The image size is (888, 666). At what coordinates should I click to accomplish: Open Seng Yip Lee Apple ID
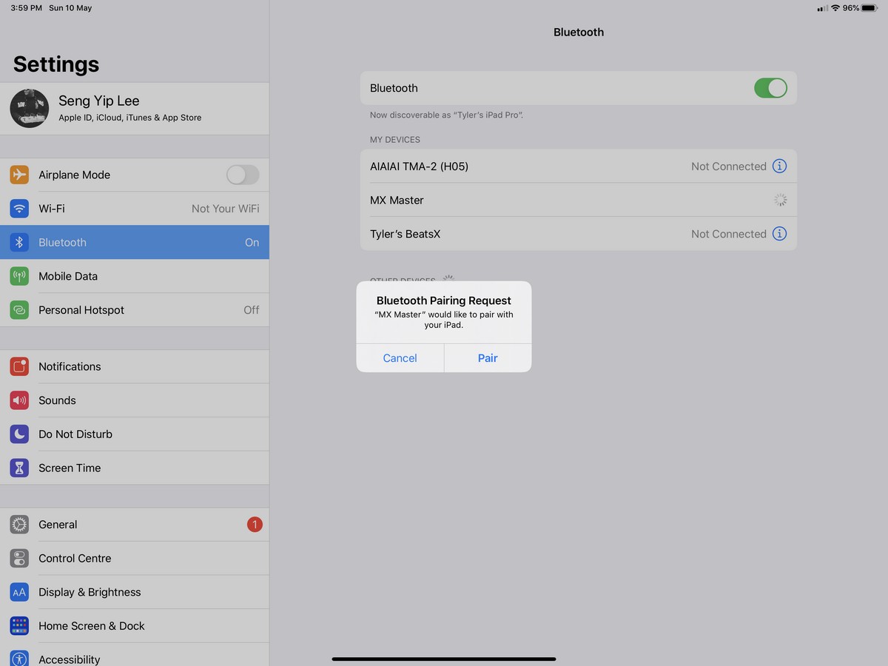click(x=135, y=108)
